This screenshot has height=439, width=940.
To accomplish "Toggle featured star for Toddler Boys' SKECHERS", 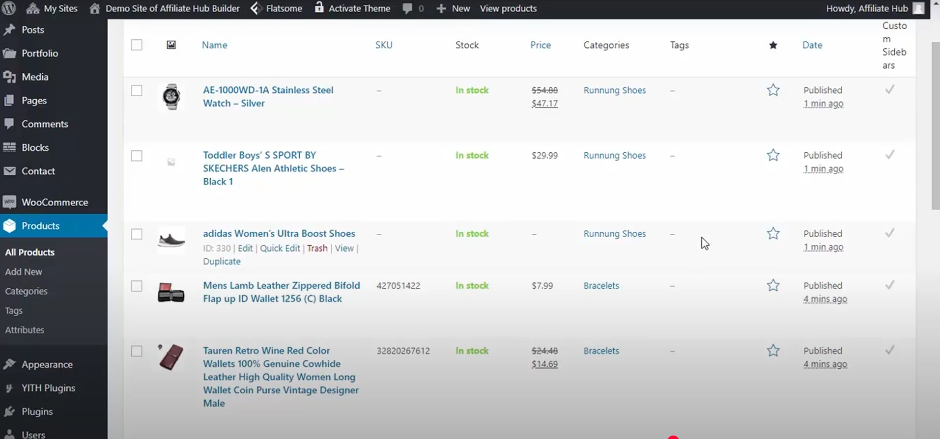I will click(x=773, y=155).
